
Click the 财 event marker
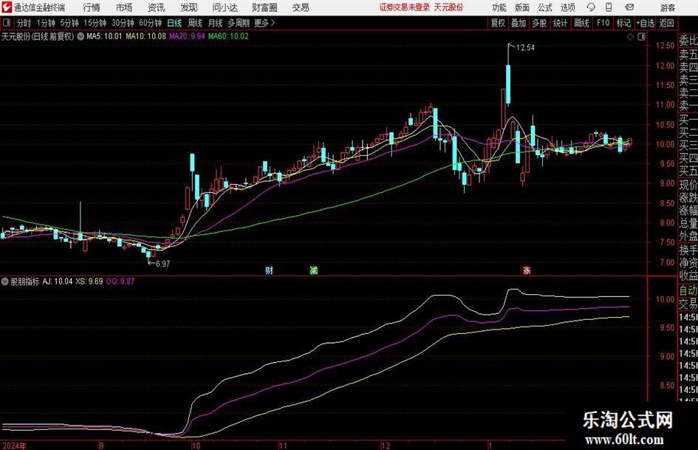point(269,270)
